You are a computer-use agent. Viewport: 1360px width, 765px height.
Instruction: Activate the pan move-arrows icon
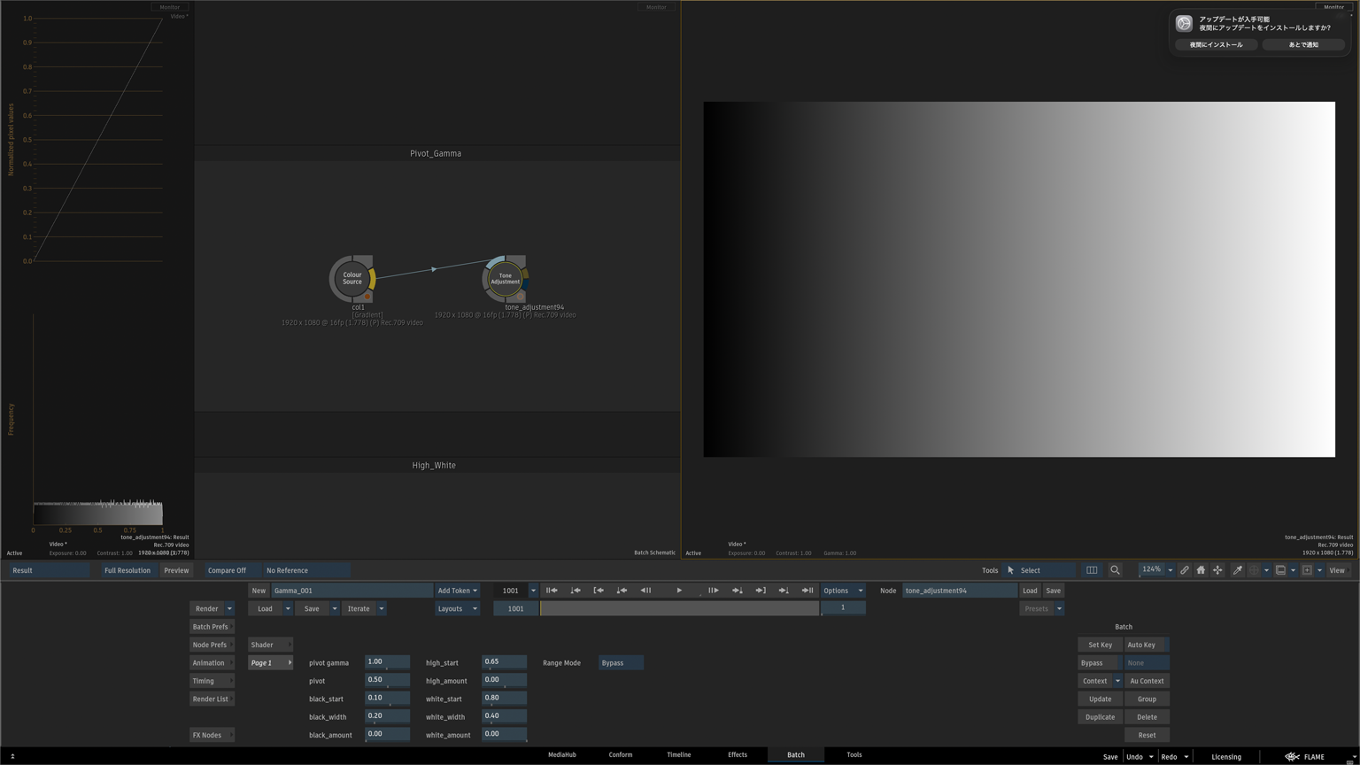[1217, 570]
